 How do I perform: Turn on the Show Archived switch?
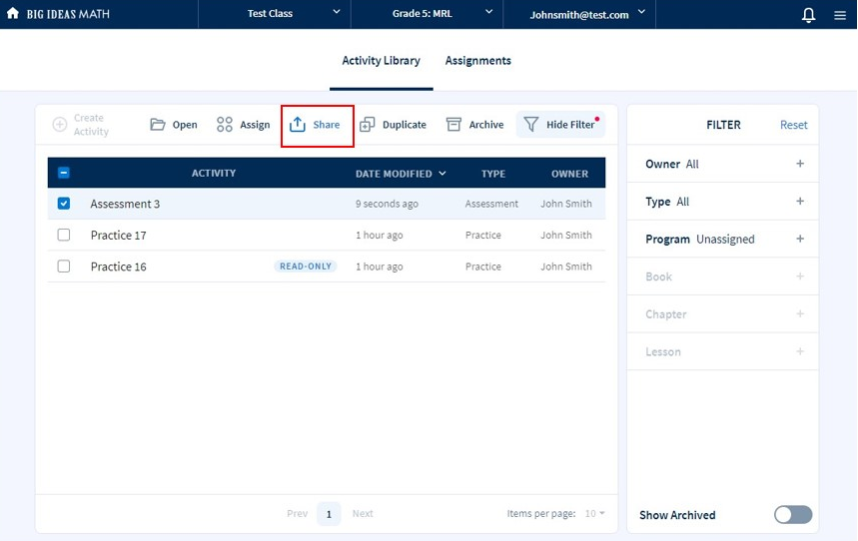tap(793, 514)
